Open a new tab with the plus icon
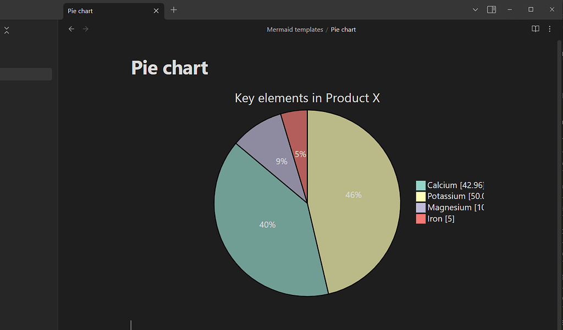This screenshot has height=330, width=563. pyautogui.click(x=174, y=10)
